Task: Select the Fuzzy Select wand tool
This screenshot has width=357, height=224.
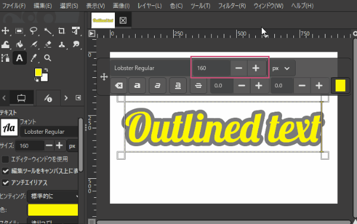Action: (x=48, y=31)
